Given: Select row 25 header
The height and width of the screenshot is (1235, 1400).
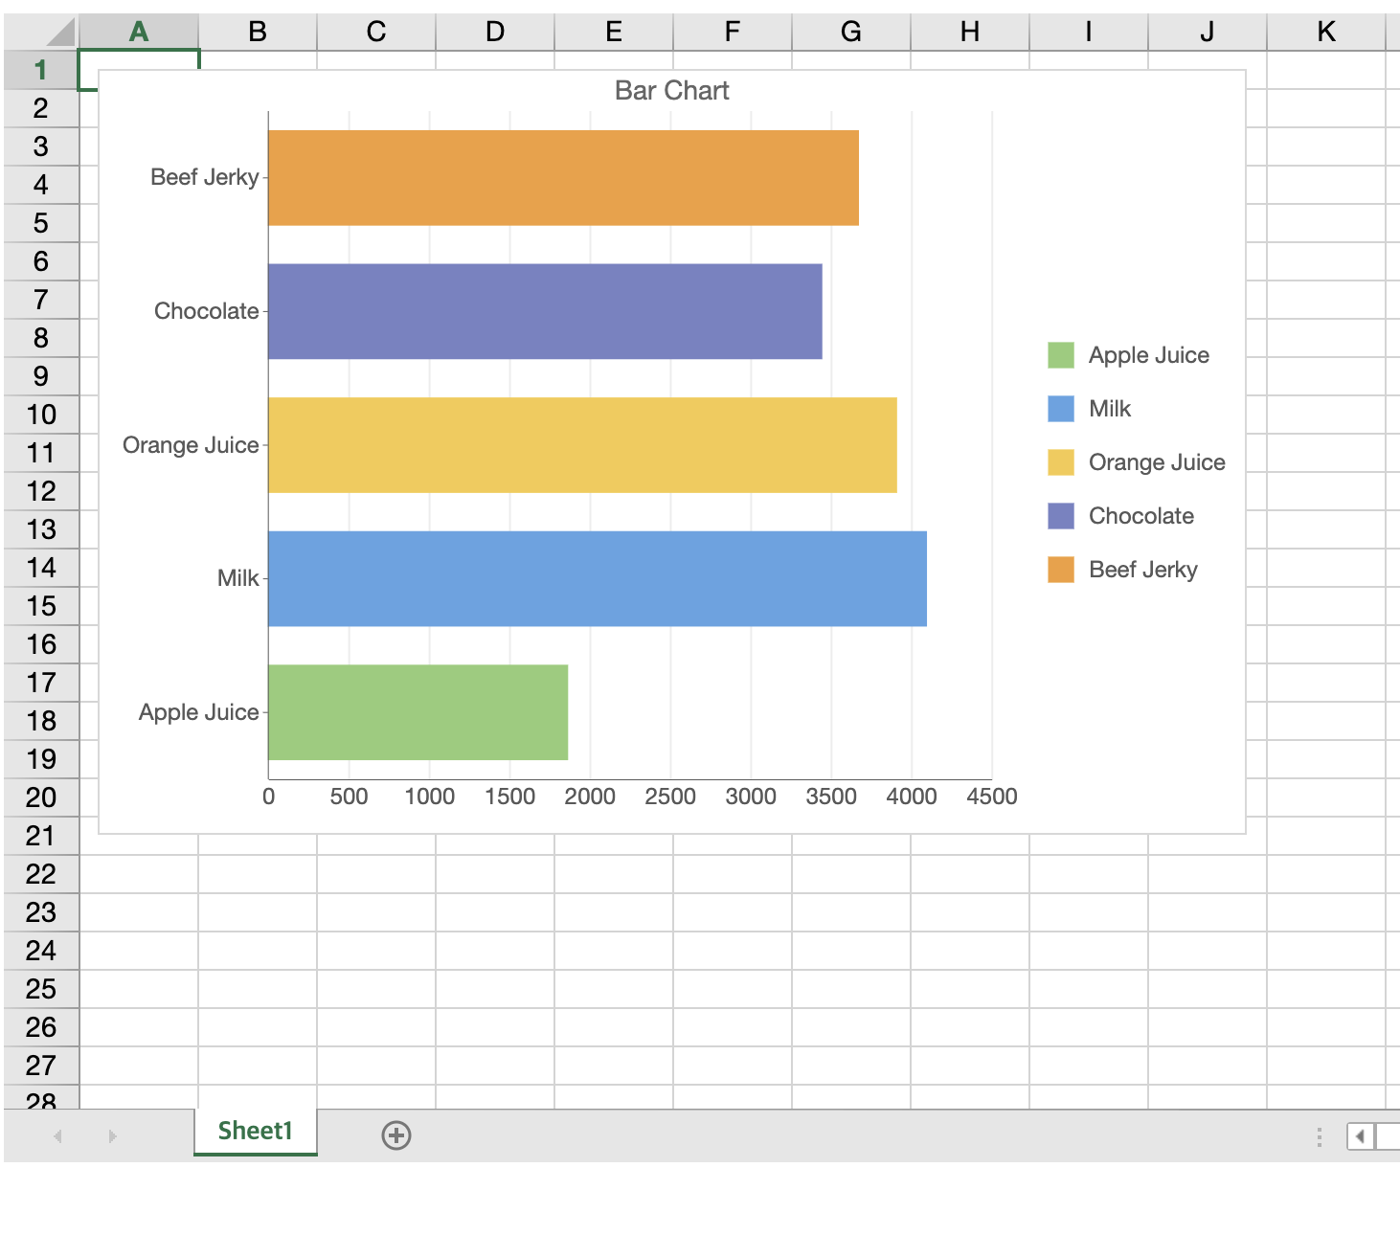Looking at the screenshot, I should click(x=40, y=989).
